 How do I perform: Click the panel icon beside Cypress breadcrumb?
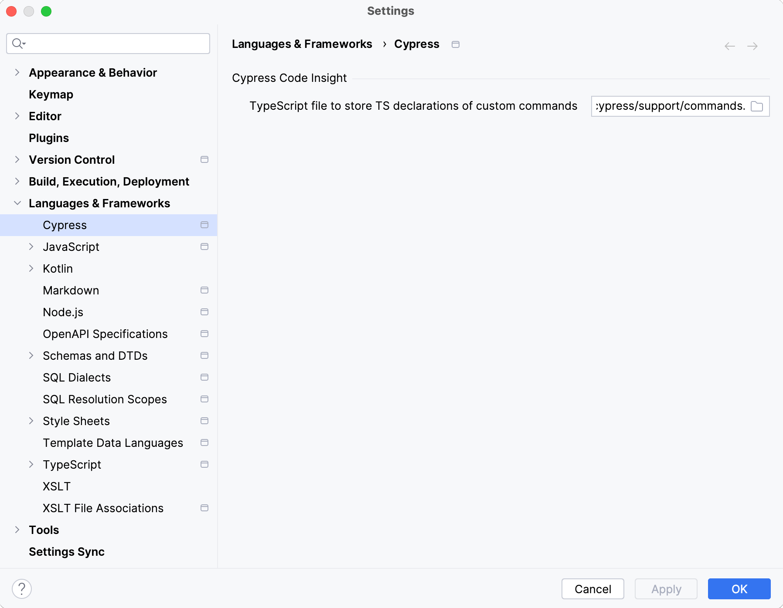point(456,44)
